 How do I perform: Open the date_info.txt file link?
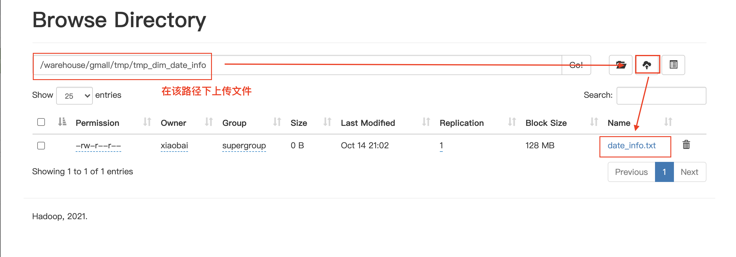[x=632, y=145]
